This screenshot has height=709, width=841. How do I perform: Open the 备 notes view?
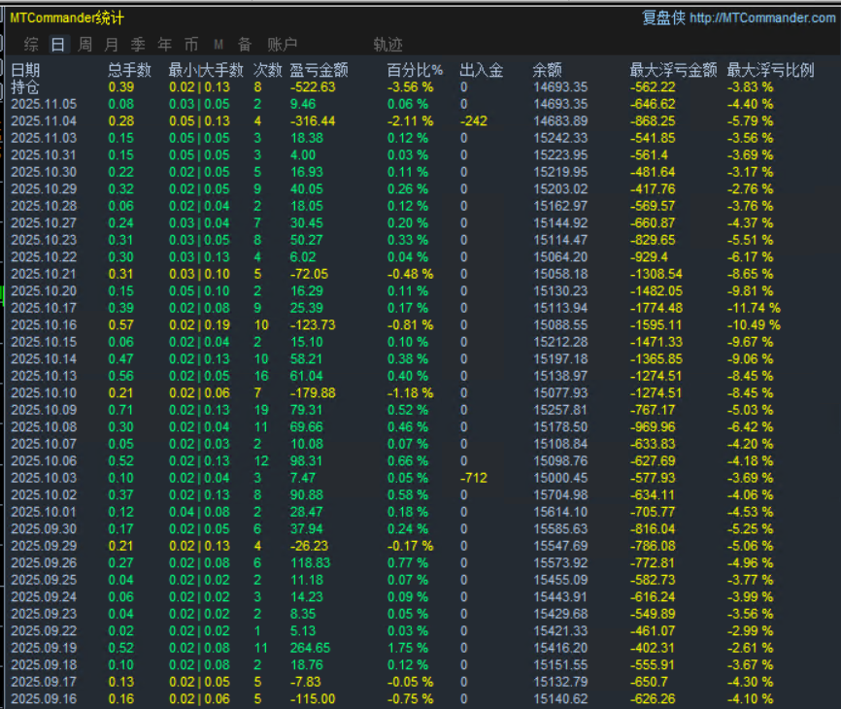point(243,44)
